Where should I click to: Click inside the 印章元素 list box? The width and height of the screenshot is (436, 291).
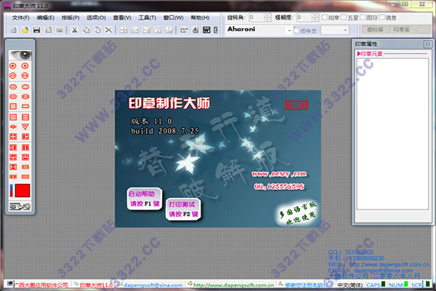[392, 134]
